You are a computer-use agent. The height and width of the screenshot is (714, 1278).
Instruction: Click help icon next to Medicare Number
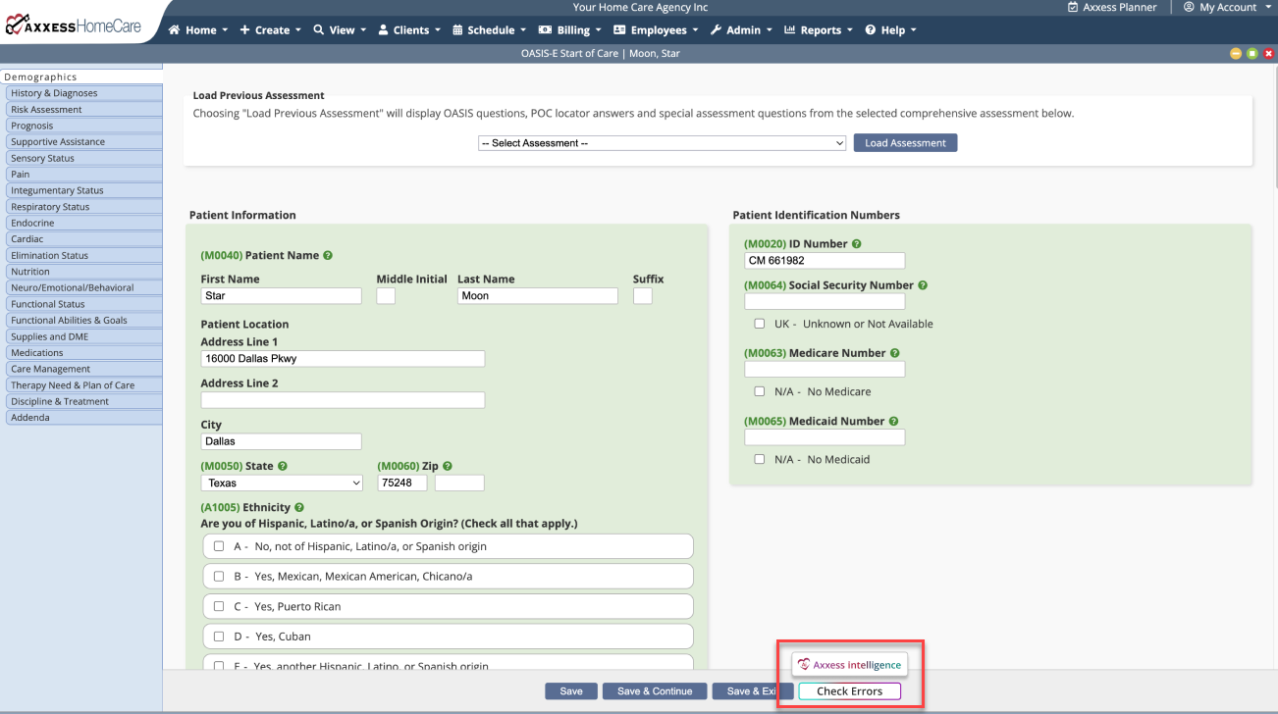point(895,353)
